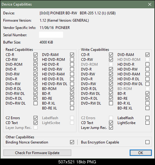Click the OK button
This screenshot has width=155, height=165.
point(141,153)
